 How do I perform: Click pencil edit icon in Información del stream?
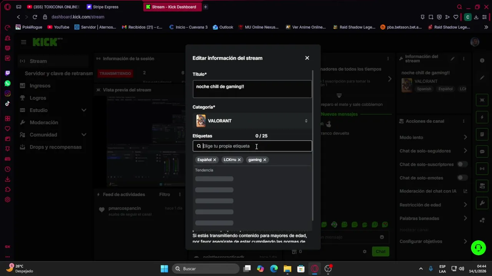453,59
